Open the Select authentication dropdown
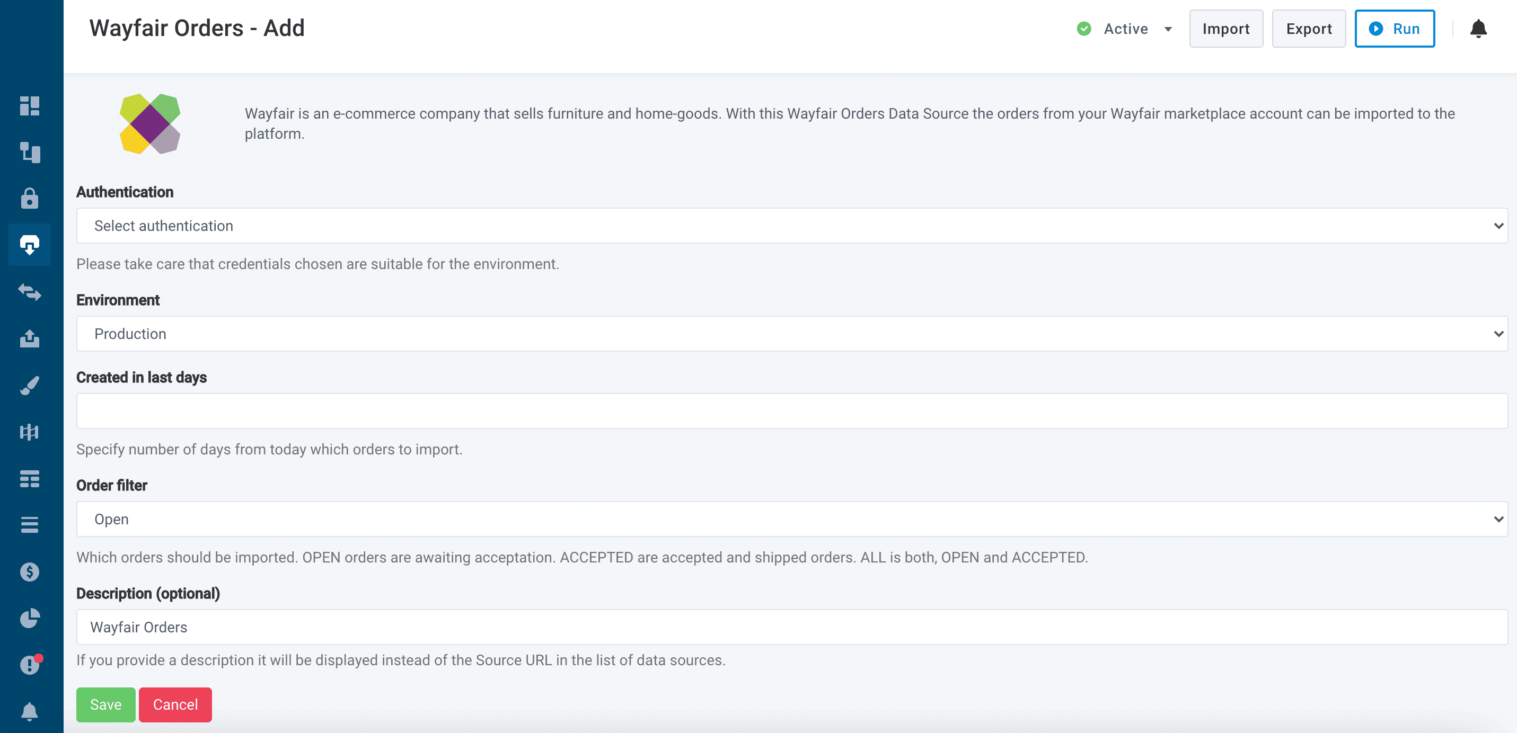1517x733 pixels. tap(791, 226)
